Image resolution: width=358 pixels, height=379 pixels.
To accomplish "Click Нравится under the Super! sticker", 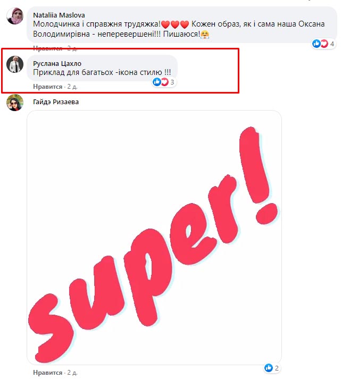I will tap(48, 373).
